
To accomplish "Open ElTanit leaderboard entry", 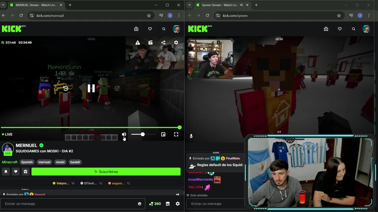I will [x=91, y=183].
